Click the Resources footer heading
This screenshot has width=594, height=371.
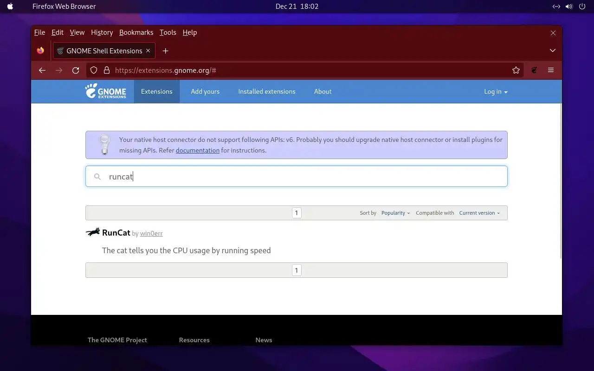pos(194,340)
